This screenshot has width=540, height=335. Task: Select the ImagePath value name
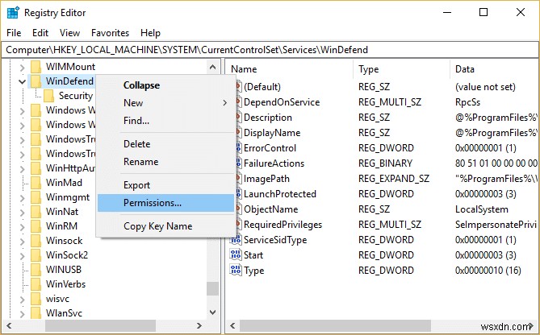[266, 178]
